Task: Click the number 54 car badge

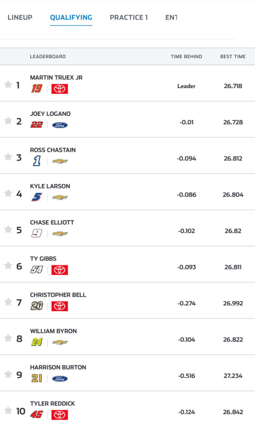Action: pyautogui.click(x=37, y=270)
